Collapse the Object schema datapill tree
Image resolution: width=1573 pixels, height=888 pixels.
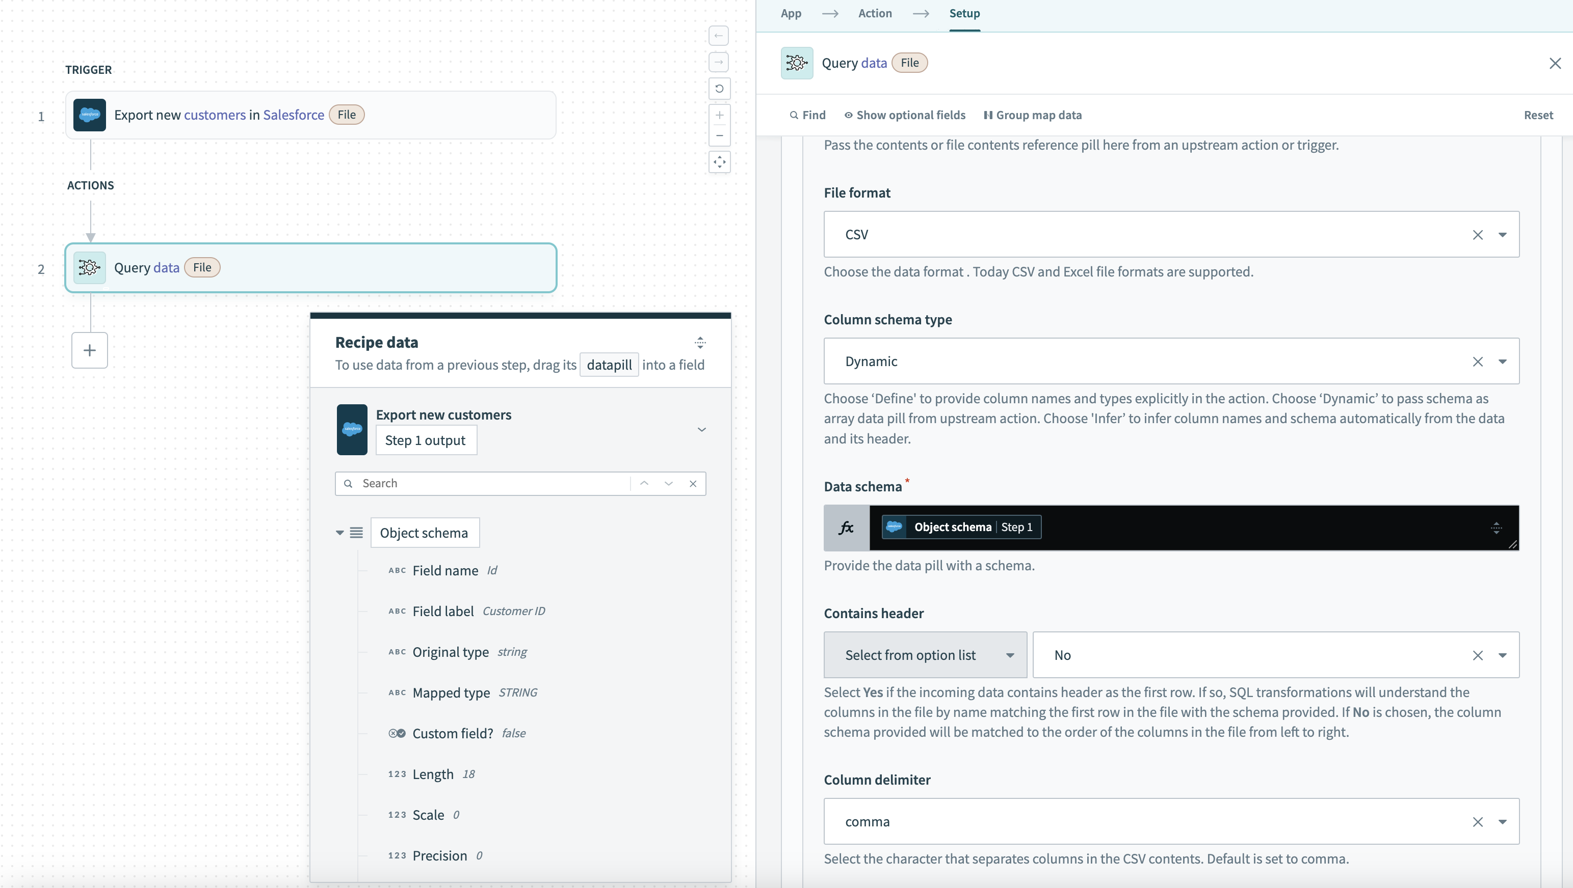pos(339,532)
